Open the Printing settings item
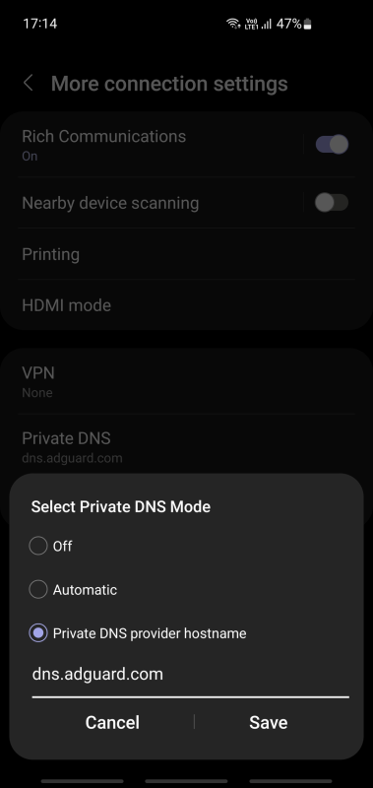The image size is (373, 788). [x=186, y=254]
